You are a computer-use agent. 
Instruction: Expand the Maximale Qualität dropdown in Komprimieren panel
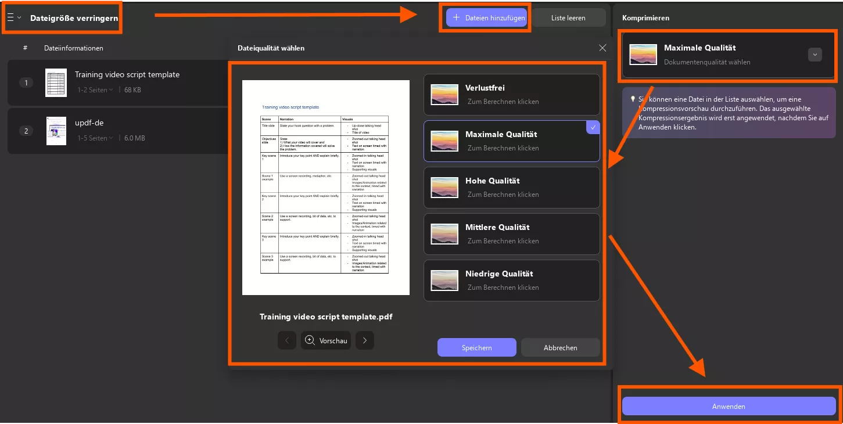point(815,55)
